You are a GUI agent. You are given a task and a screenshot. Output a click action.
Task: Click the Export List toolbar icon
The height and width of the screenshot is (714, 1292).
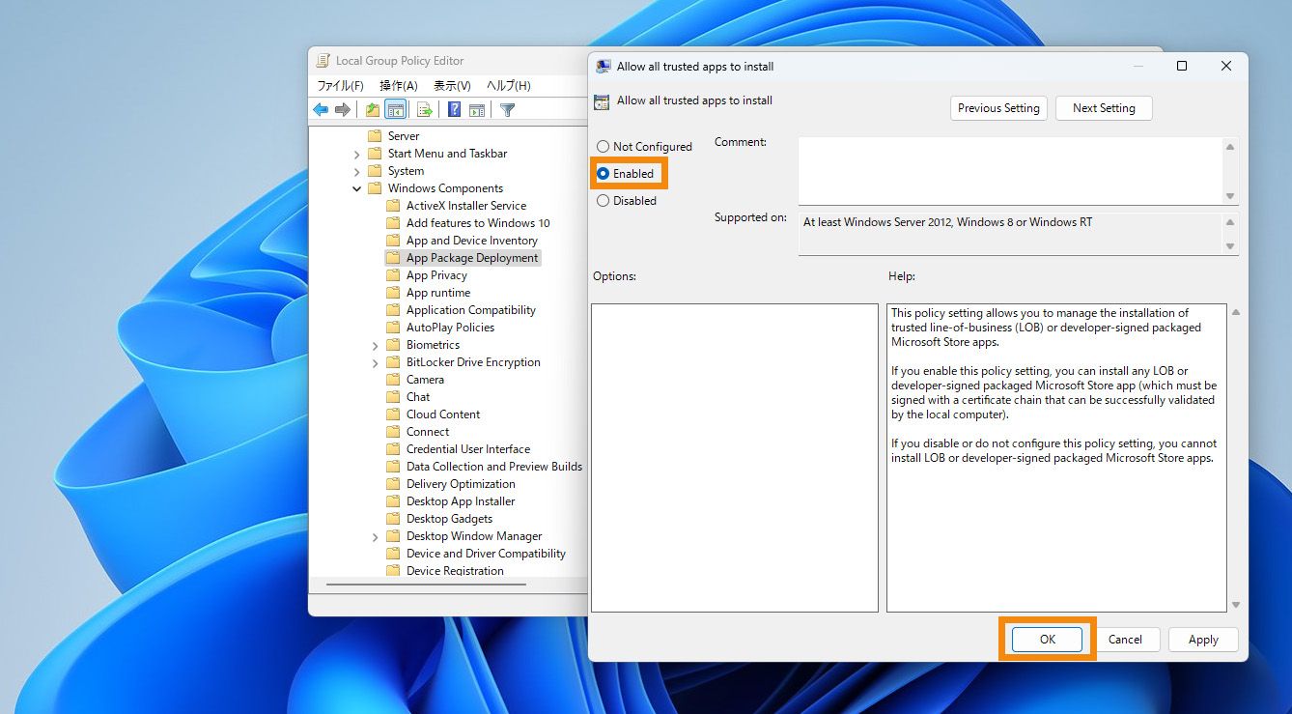point(424,110)
